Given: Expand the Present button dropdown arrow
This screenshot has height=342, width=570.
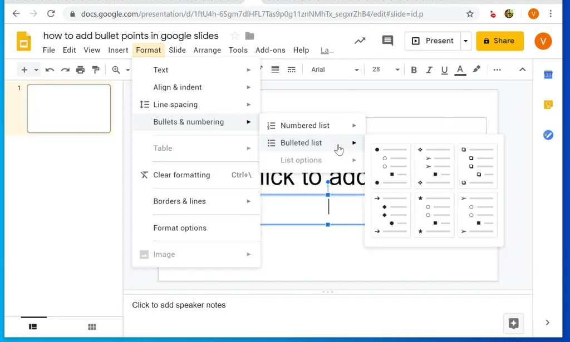Looking at the screenshot, I should click(465, 41).
